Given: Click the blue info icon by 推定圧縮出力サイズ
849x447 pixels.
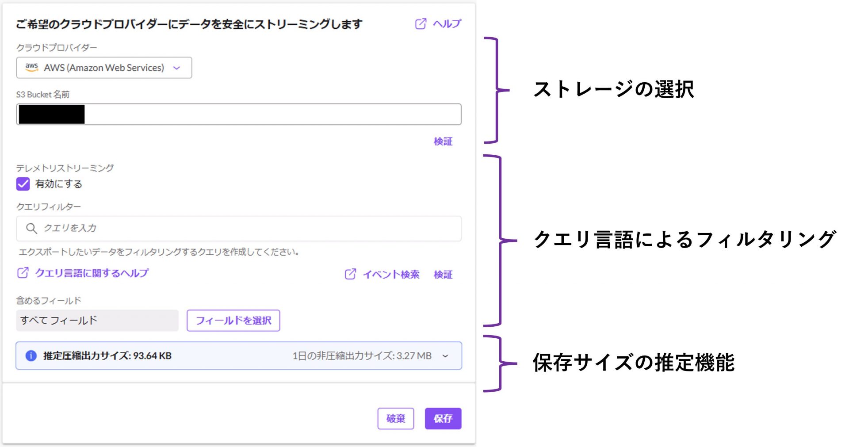Looking at the screenshot, I should pyautogui.click(x=31, y=355).
